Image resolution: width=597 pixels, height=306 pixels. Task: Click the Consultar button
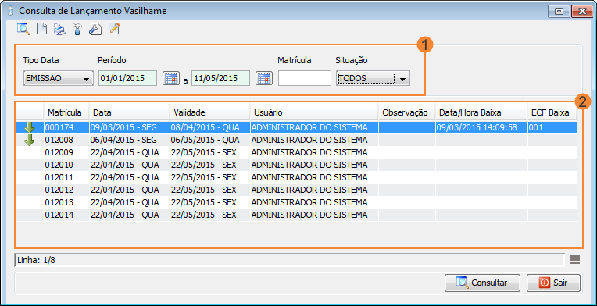click(x=482, y=283)
